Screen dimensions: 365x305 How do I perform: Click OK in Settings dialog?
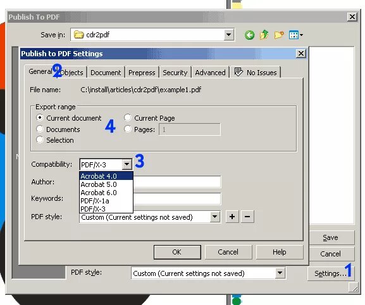tap(177, 252)
